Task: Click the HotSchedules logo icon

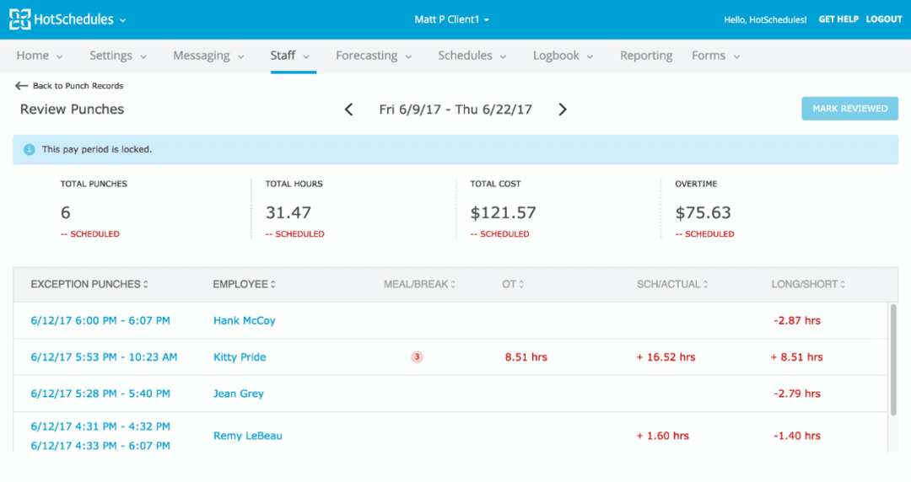Action: tap(20, 19)
